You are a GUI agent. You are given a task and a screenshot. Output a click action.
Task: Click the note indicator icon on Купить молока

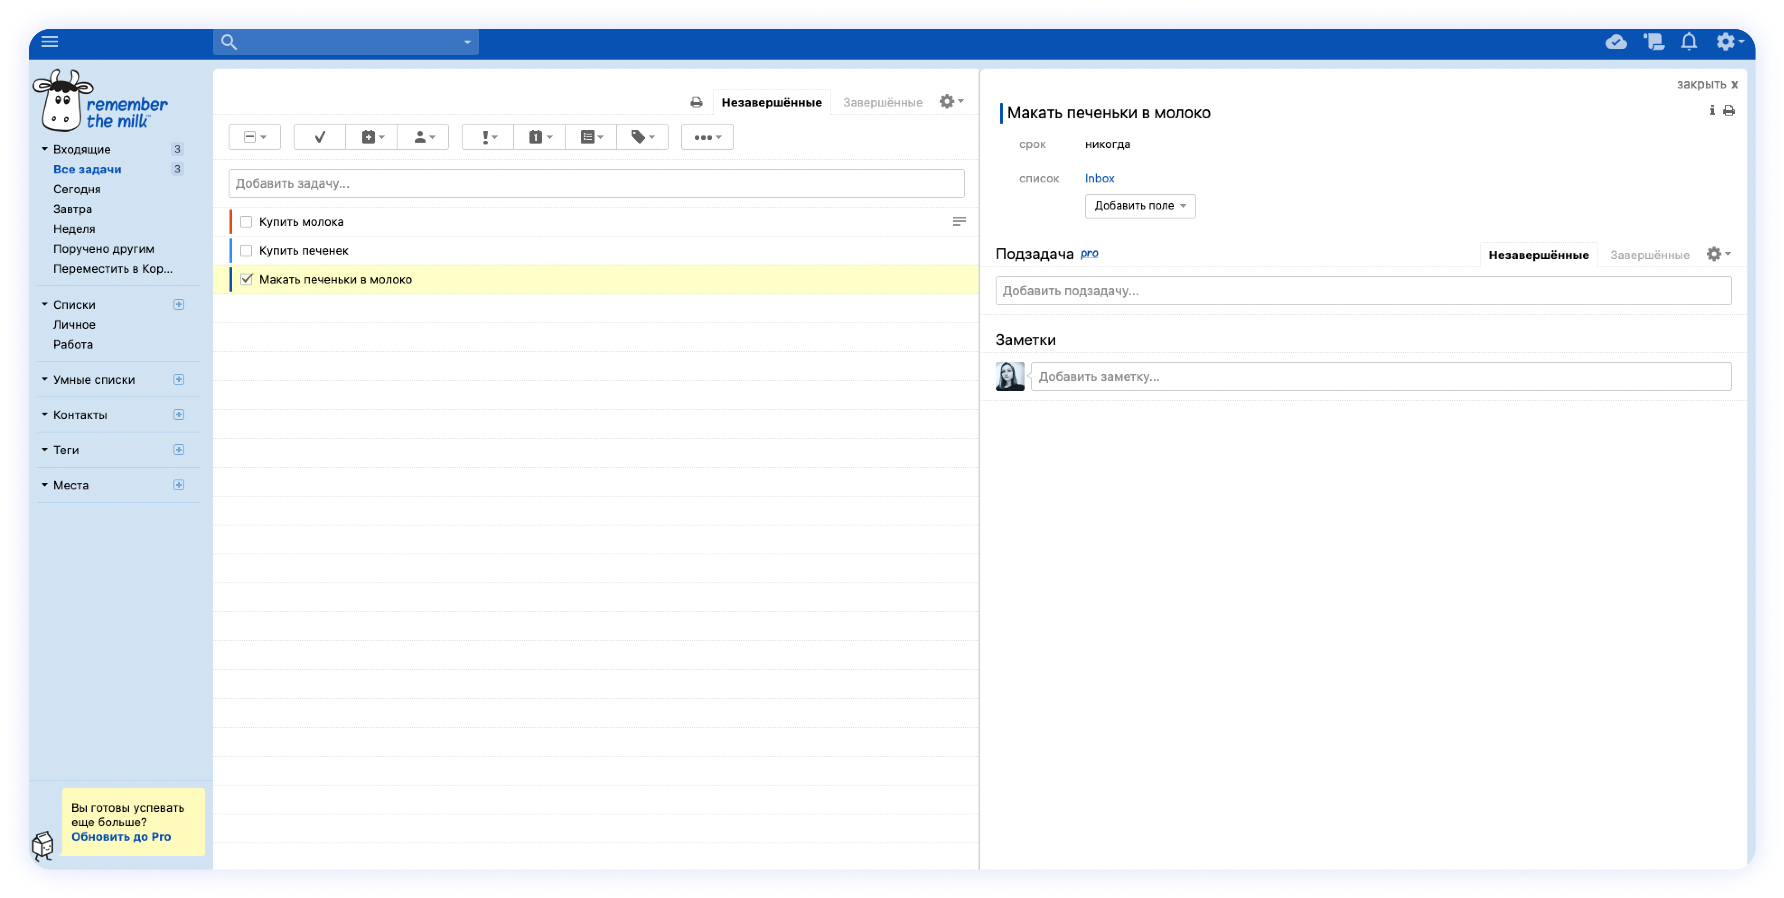pyautogui.click(x=959, y=222)
